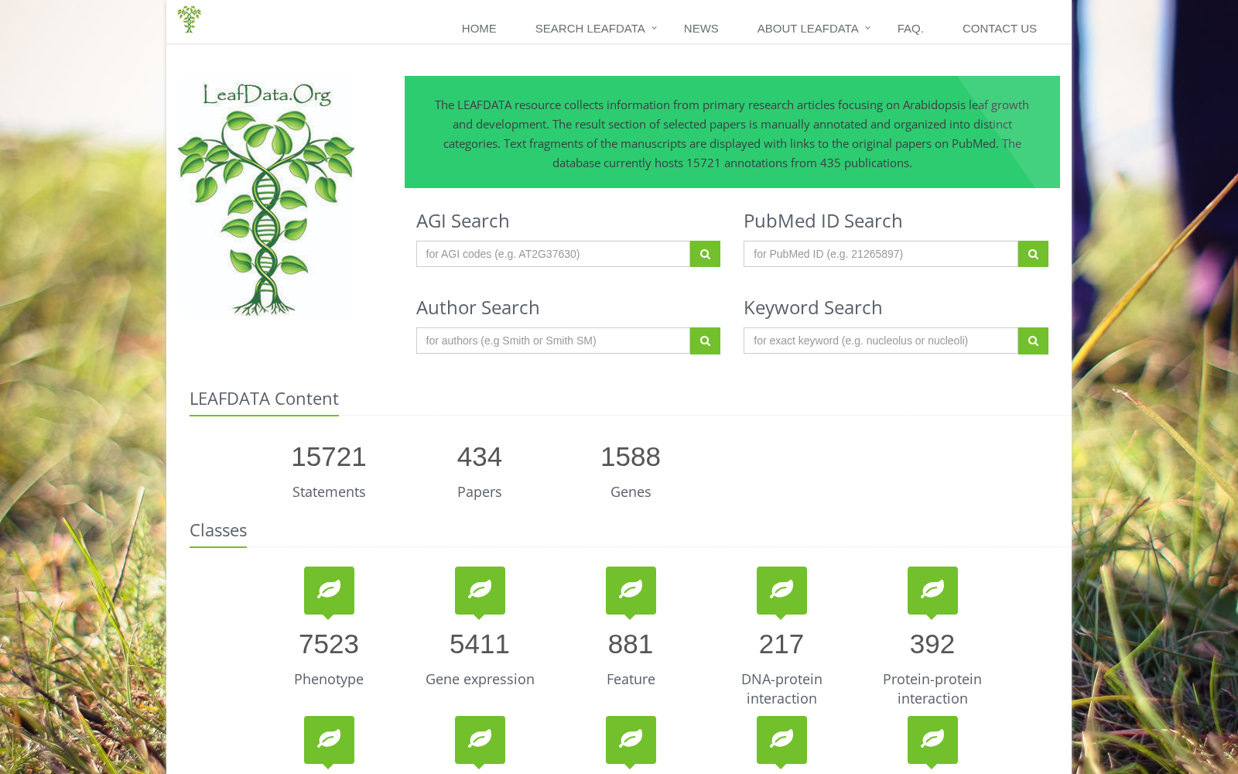Click the large LeafData.Org DNA tree logo
The height and width of the screenshot is (774, 1238).
266,198
